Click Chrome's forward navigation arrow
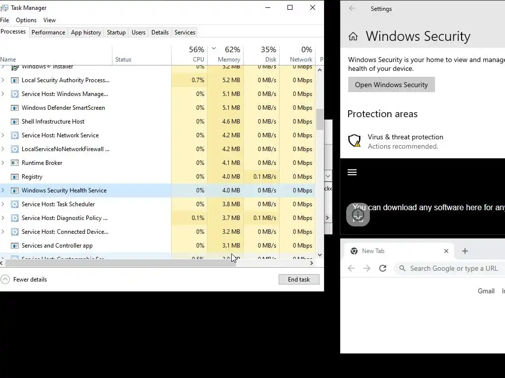This screenshot has height=378, width=505. point(367,268)
